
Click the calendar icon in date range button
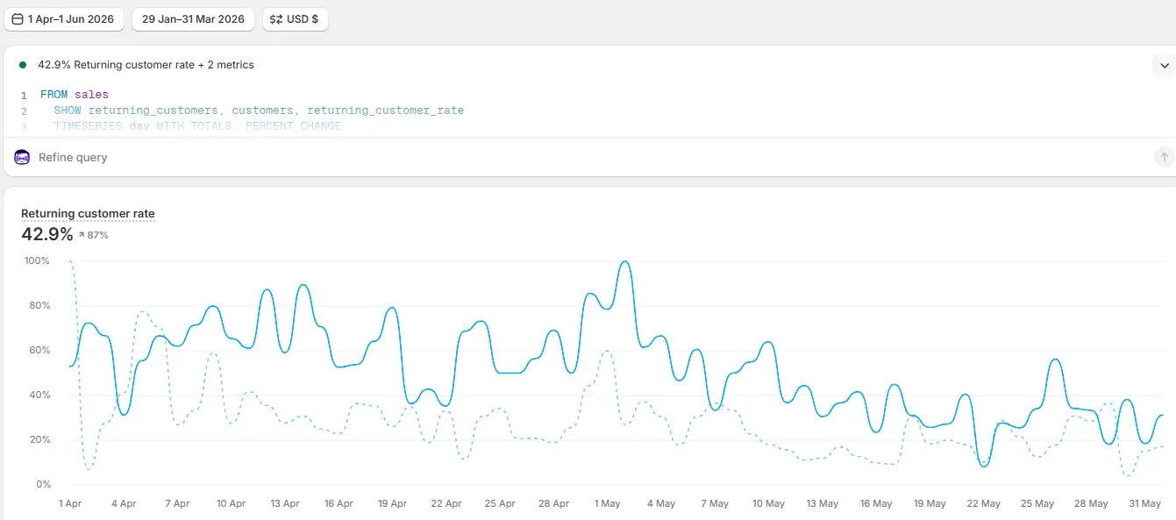tap(18, 19)
